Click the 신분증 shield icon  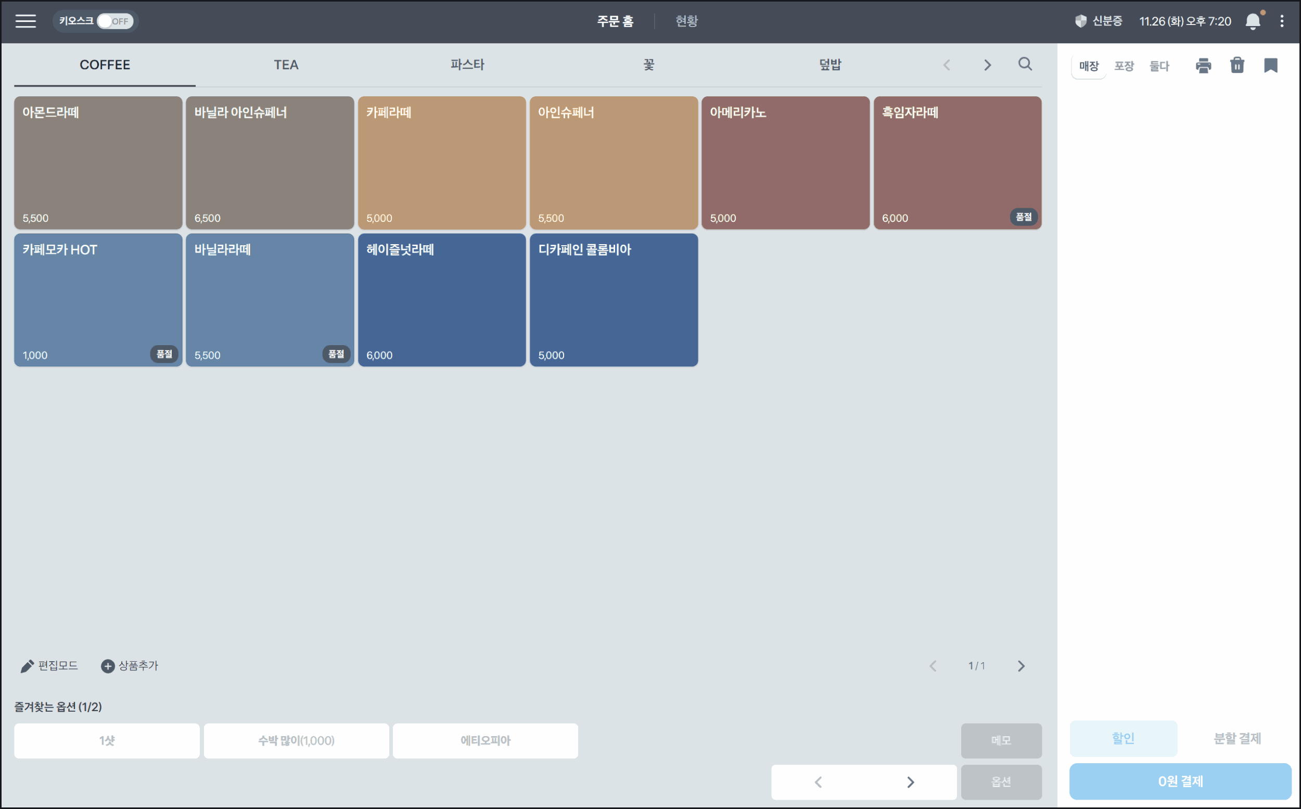coord(1081,21)
